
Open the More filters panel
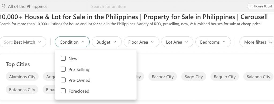tap(257, 42)
